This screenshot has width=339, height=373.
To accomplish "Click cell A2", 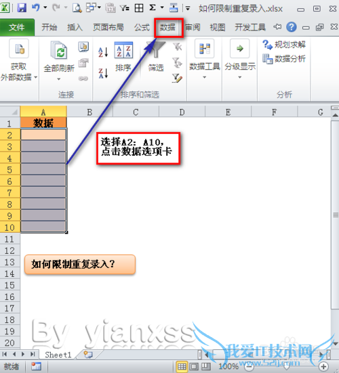I will 43,135.
